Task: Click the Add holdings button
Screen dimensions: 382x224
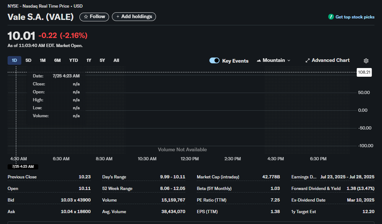Action: coord(134,17)
